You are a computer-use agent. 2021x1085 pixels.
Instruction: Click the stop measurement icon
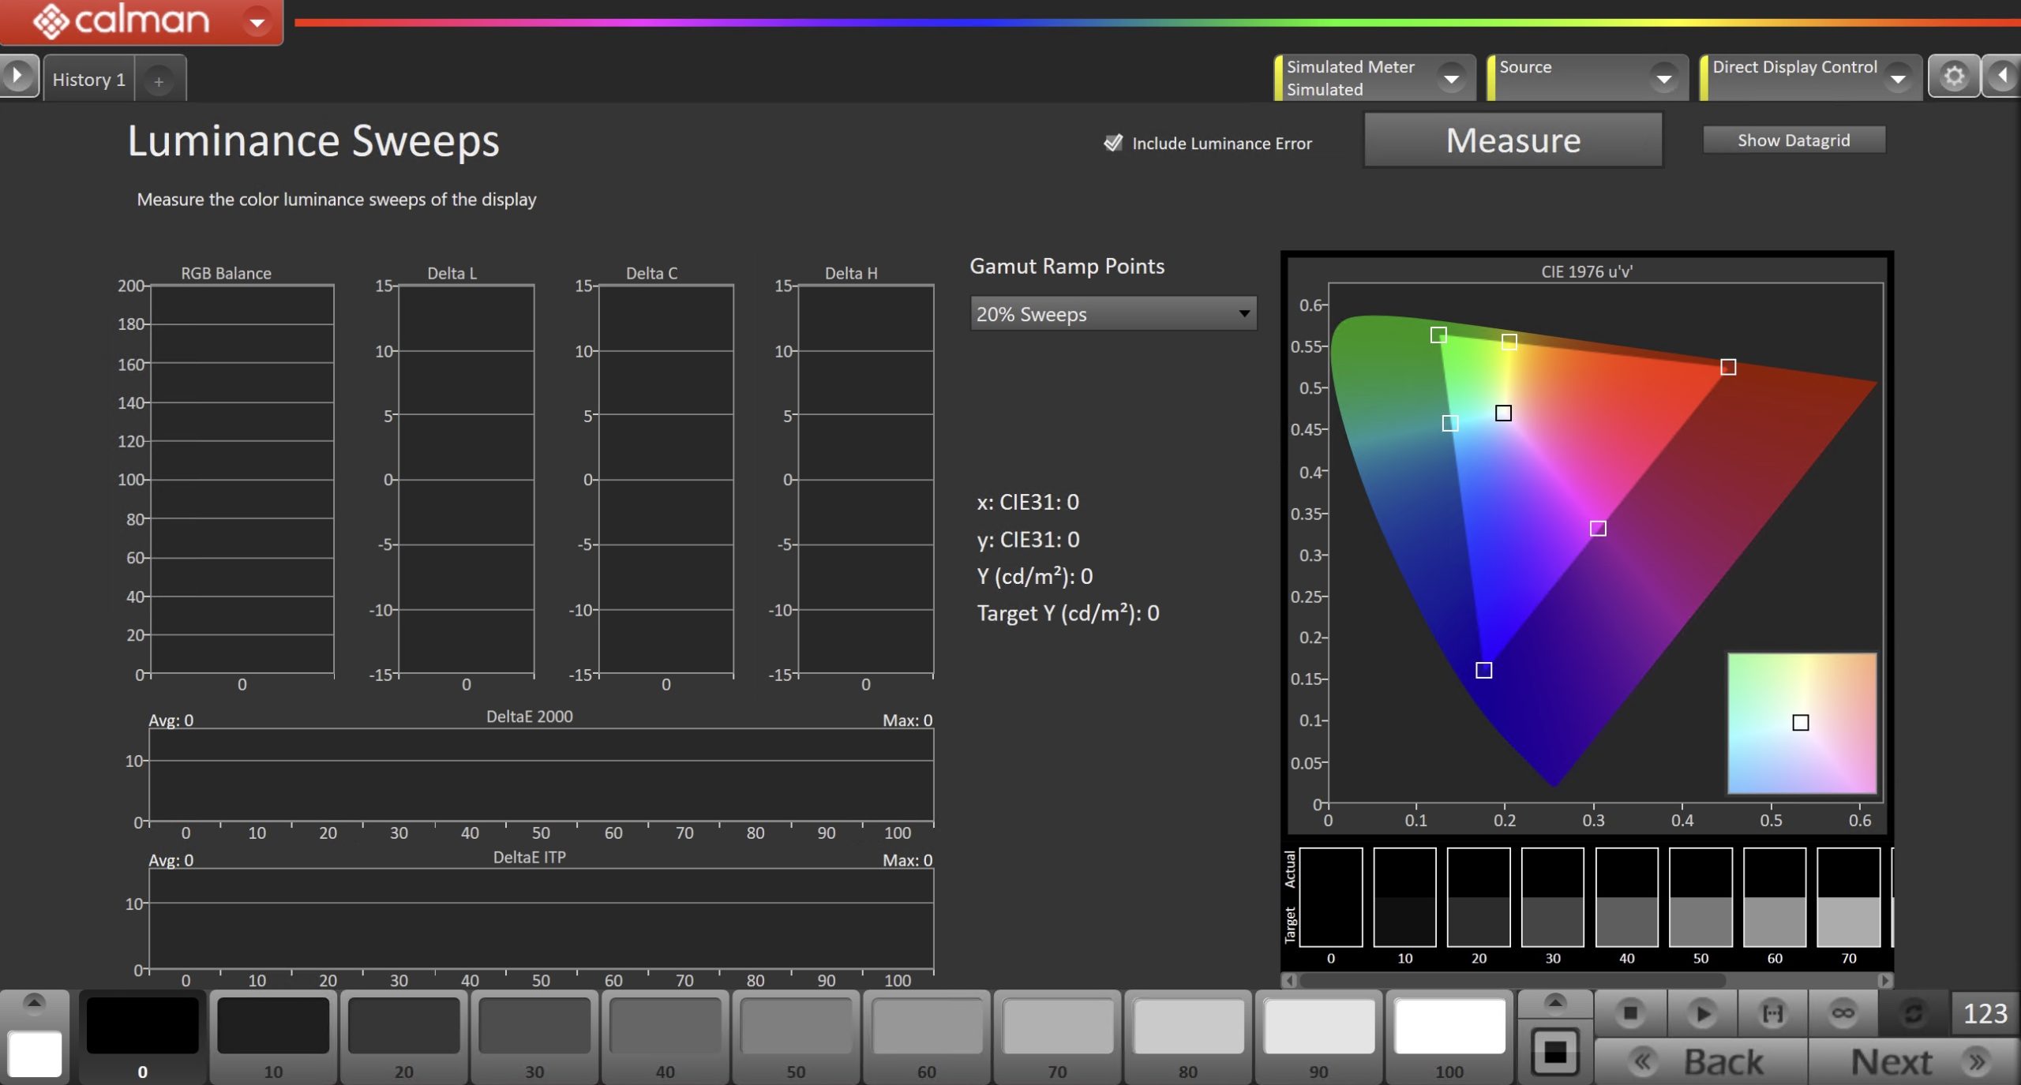pos(1630,1012)
